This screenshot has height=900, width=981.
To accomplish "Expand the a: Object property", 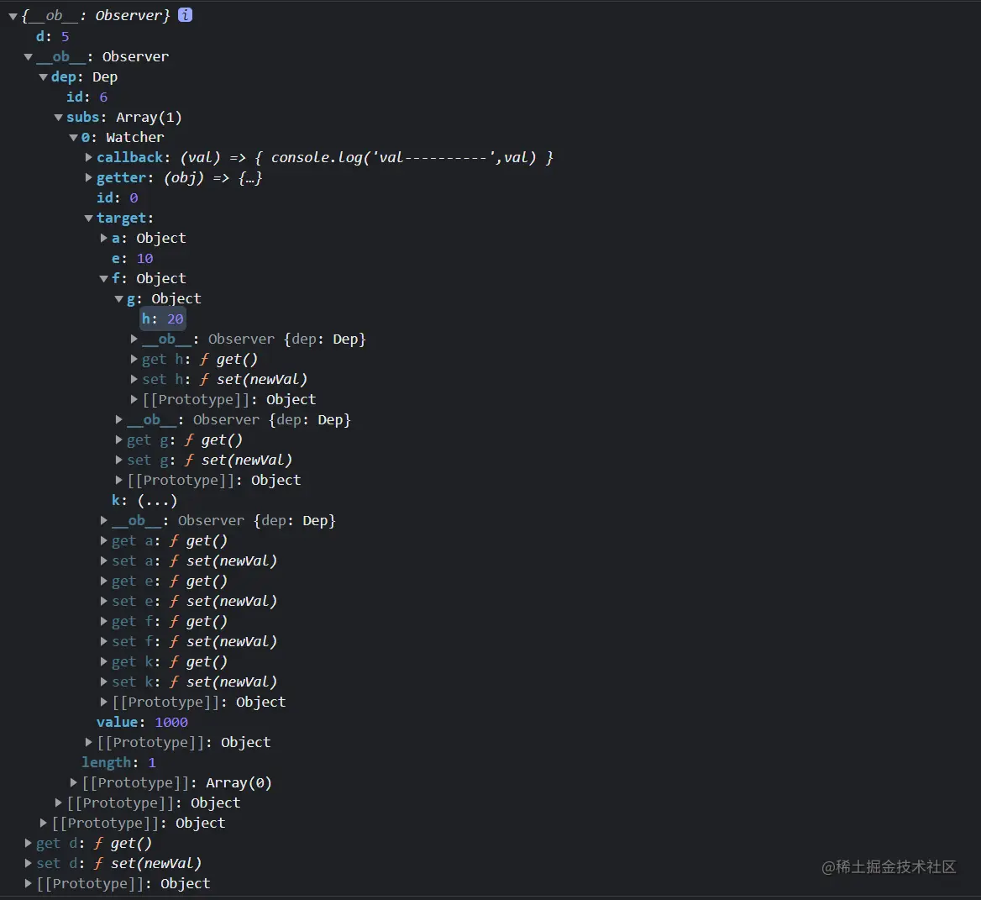I will click(x=104, y=239).
